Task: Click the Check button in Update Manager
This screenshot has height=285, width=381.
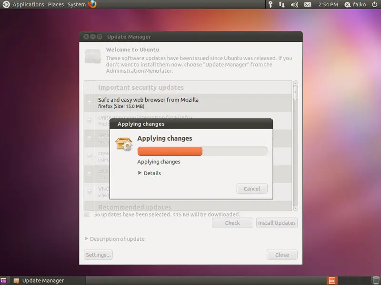Action: tap(232, 223)
